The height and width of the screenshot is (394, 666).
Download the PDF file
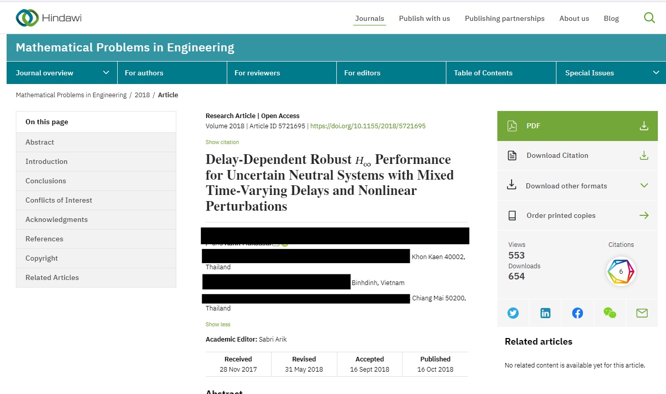click(577, 126)
